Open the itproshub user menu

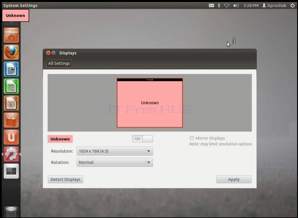click(x=274, y=6)
